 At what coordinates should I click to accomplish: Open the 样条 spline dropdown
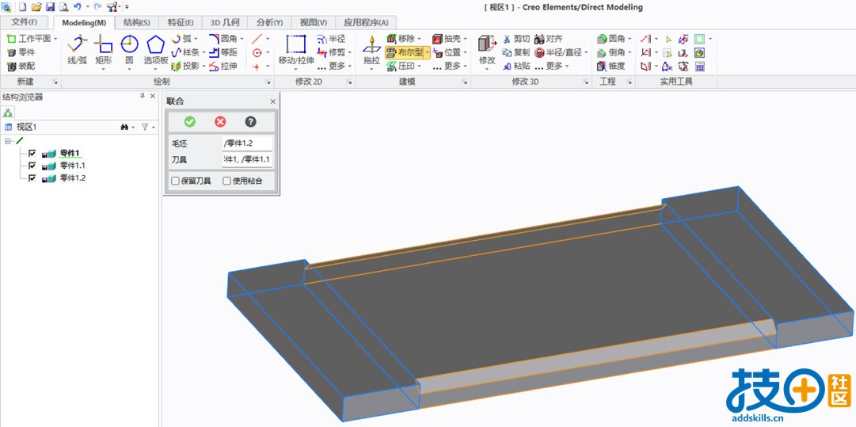click(x=203, y=52)
